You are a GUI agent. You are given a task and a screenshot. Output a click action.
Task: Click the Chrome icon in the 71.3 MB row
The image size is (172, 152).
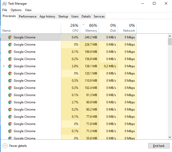click(x=10, y=131)
